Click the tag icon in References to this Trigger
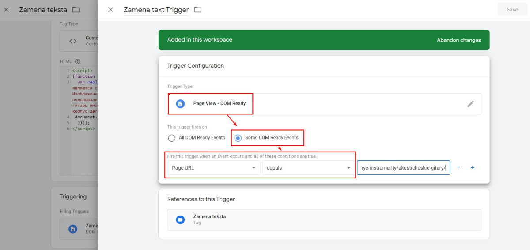This screenshot has width=530, height=250. (x=180, y=220)
